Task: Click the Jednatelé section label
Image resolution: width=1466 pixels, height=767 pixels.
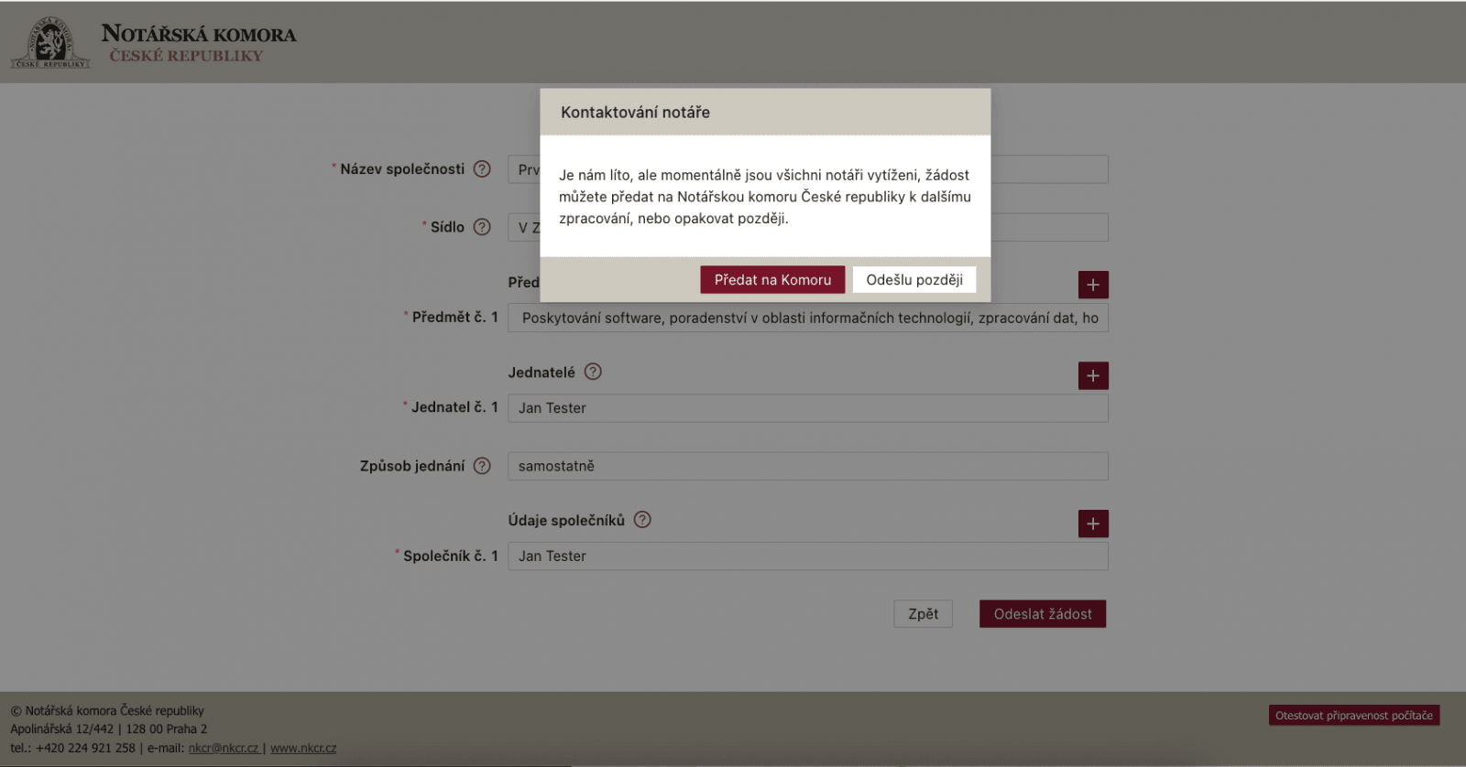Action: [x=542, y=373]
